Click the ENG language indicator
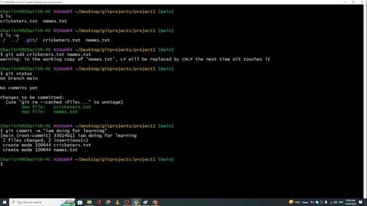367x206 pixels. pyautogui.click(x=341, y=202)
